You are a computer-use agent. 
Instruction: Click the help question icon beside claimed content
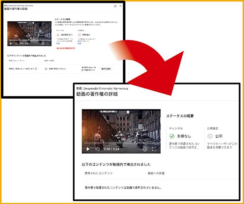point(36,69)
